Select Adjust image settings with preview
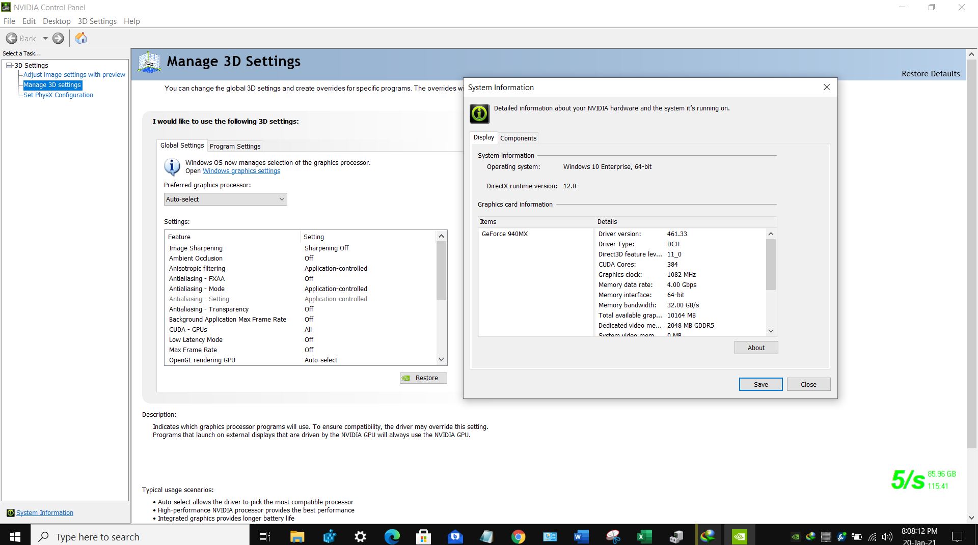 (74, 75)
